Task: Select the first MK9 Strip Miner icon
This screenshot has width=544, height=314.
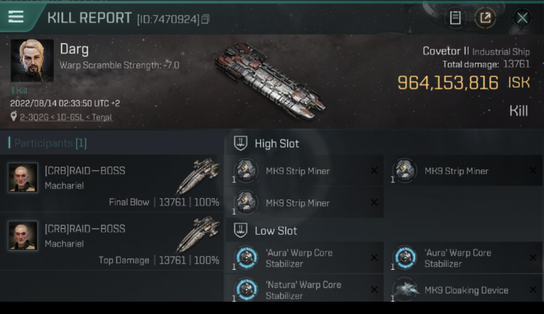Action: 246,170
